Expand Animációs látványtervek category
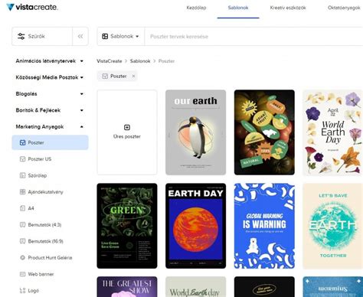Viewport: 363px width, 297px height. coord(82,61)
